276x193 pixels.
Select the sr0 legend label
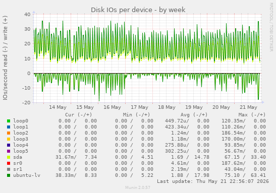pos(18,163)
